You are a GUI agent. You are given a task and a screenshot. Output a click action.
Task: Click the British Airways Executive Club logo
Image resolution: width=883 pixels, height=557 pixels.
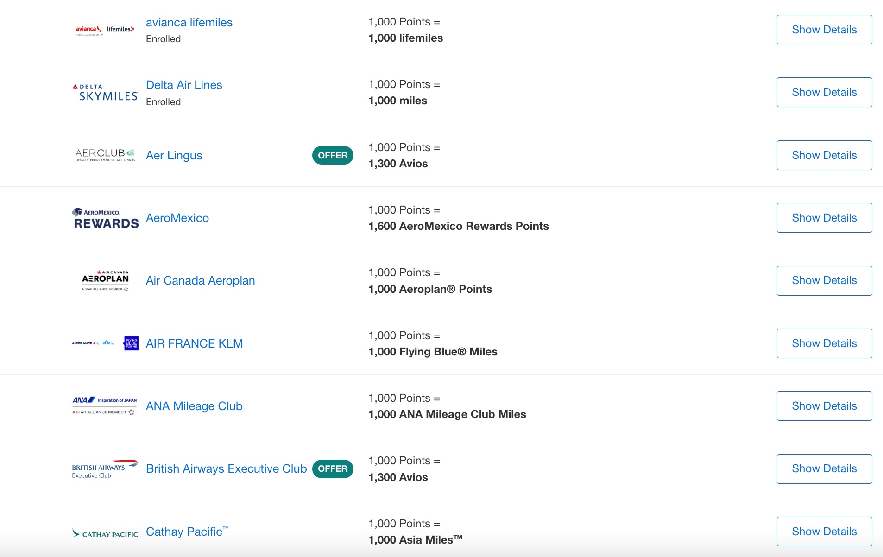point(105,468)
